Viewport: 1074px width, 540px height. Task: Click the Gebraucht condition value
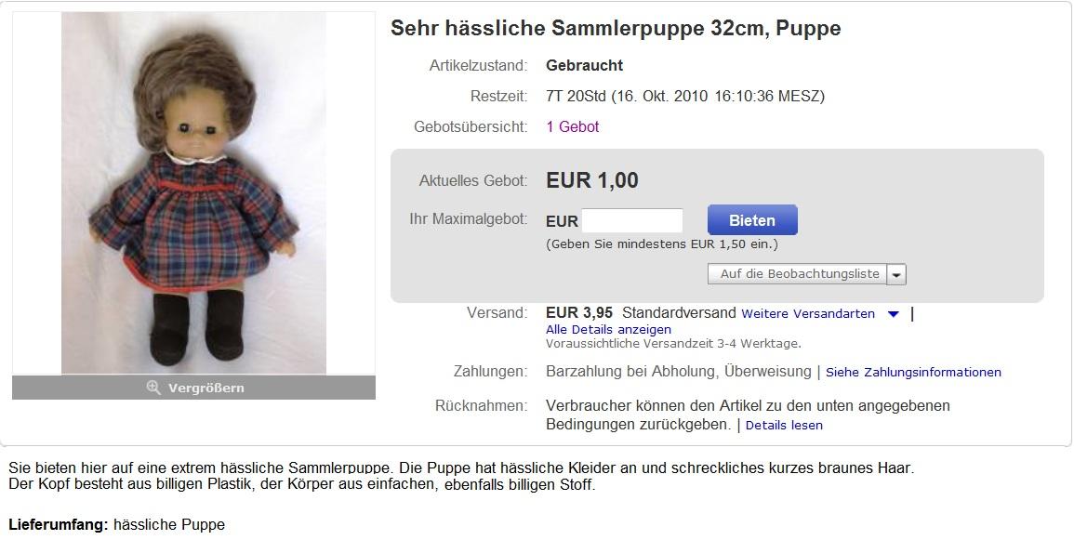point(584,66)
